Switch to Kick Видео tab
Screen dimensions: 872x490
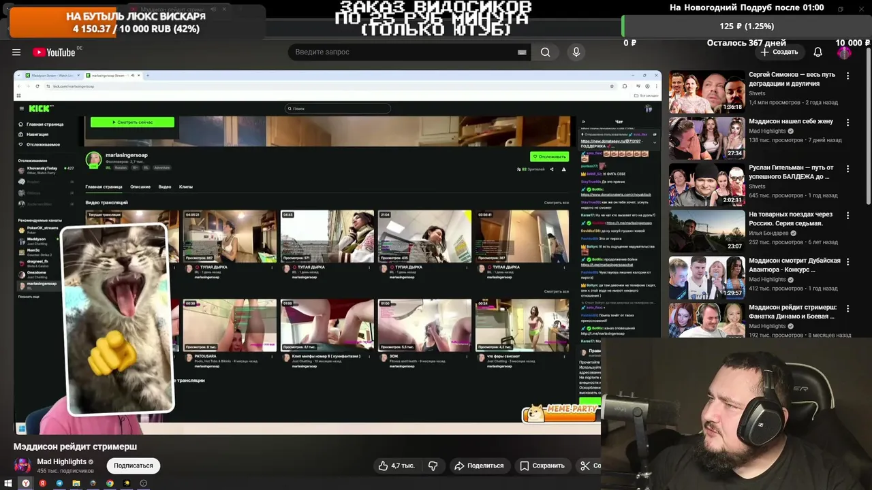tap(164, 186)
